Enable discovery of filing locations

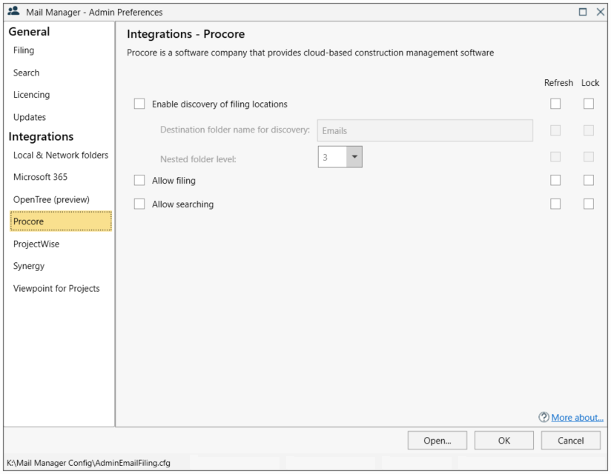pos(139,104)
